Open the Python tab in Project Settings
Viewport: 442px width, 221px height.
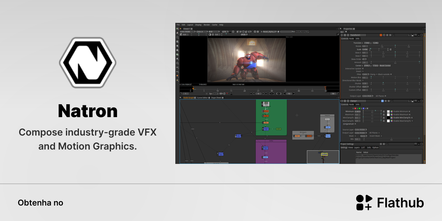point(376,147)
